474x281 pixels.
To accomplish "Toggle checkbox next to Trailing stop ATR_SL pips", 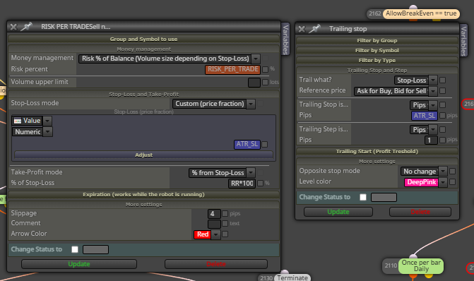I will (442, 115).
